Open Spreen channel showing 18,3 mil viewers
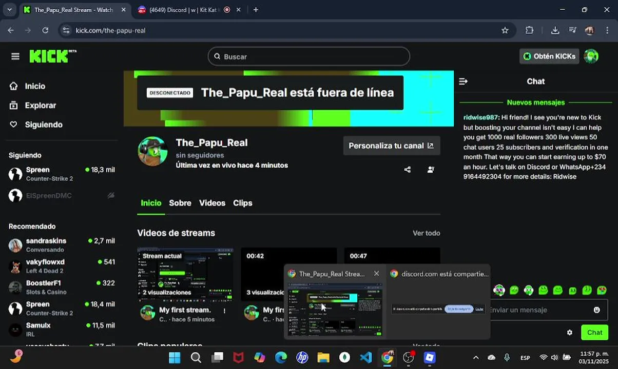Screen dimensions: 618x369 click(x=62, y=174)
